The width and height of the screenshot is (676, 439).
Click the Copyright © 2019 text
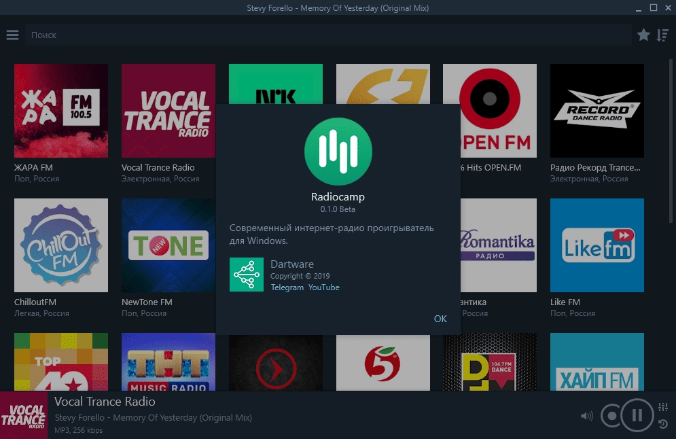click(300, 276)
